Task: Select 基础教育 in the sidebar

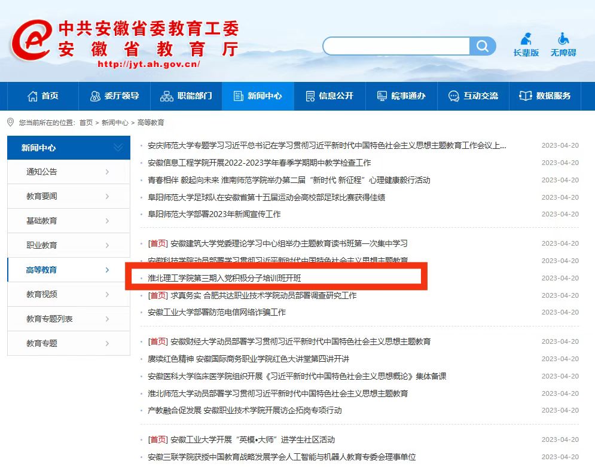Action: (42, 221)
